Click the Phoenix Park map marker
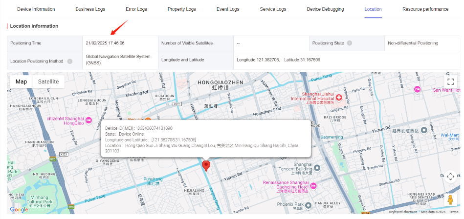This screenshot has height=219, width=464. pyautogui.click(x=309, y=205)
